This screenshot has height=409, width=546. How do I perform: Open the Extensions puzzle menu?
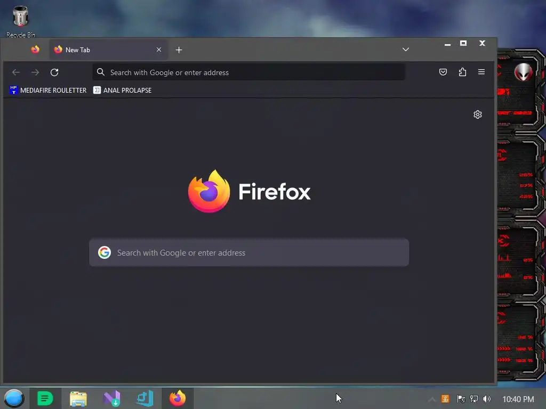(x=462, y=72)
